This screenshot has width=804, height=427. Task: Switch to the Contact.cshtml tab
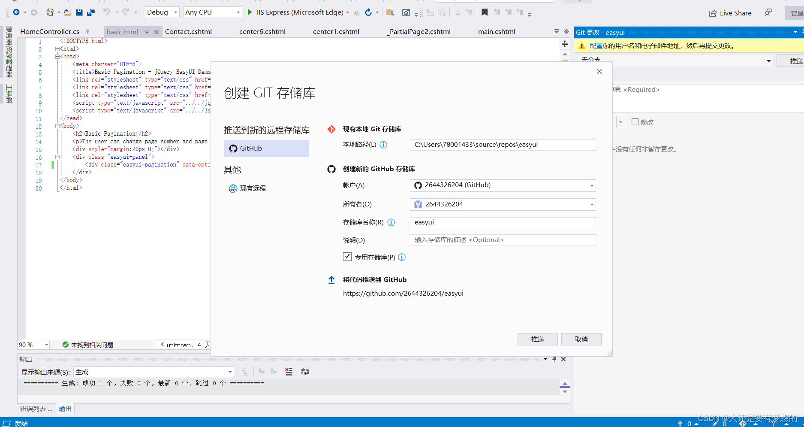(x=188, y=31)
